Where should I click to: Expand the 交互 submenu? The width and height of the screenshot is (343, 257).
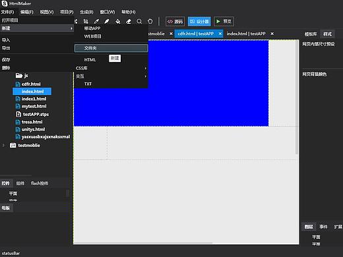click(145, 76)
